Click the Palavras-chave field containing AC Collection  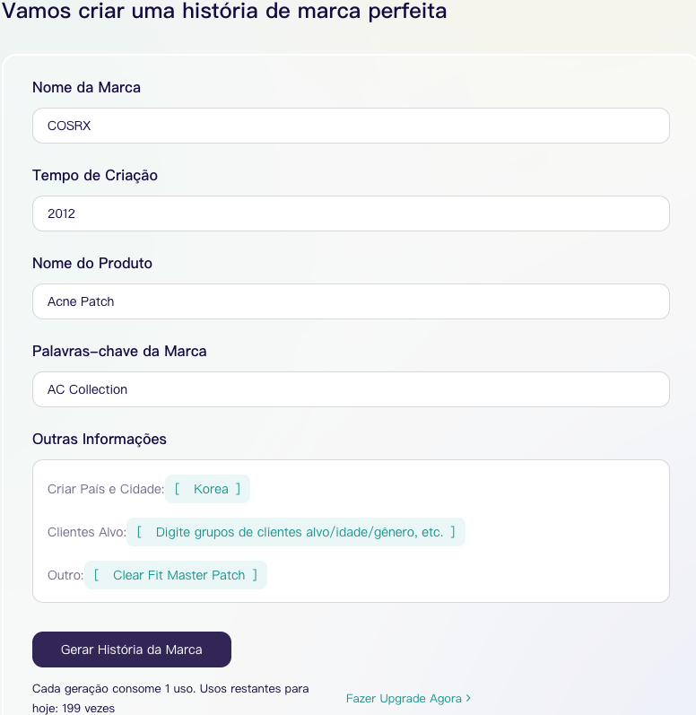click(351, 389)
